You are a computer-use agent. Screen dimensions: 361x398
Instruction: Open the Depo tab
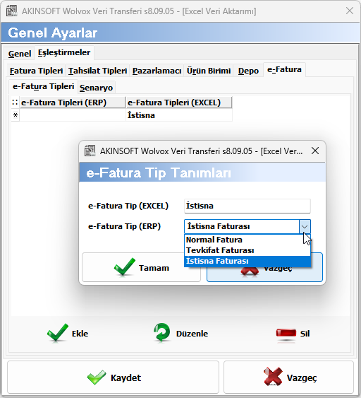(248, 71)
